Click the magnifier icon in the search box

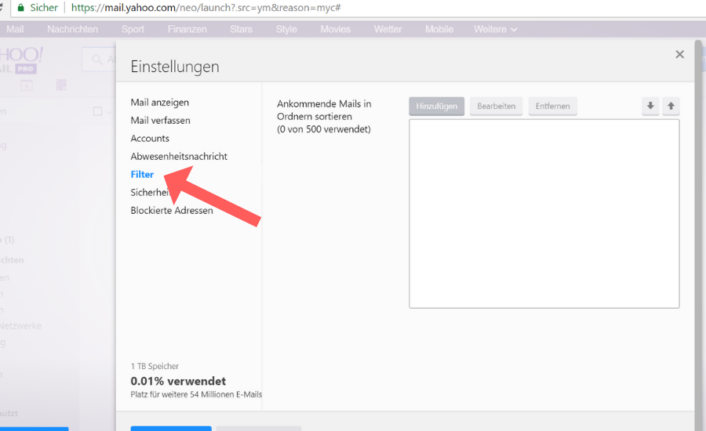pyautogui.click(x=96, y=60)
